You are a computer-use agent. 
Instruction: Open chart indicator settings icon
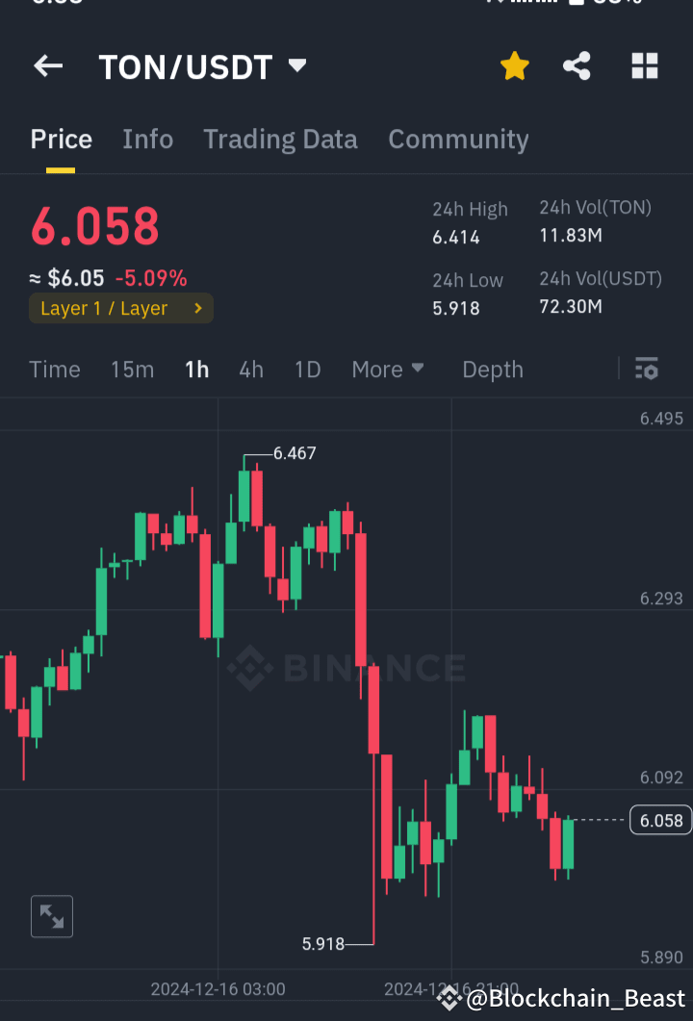[x=646, y=369]
